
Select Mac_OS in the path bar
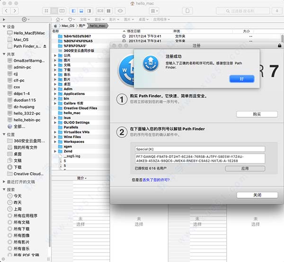pyautogui.click(x=68, y=26)
